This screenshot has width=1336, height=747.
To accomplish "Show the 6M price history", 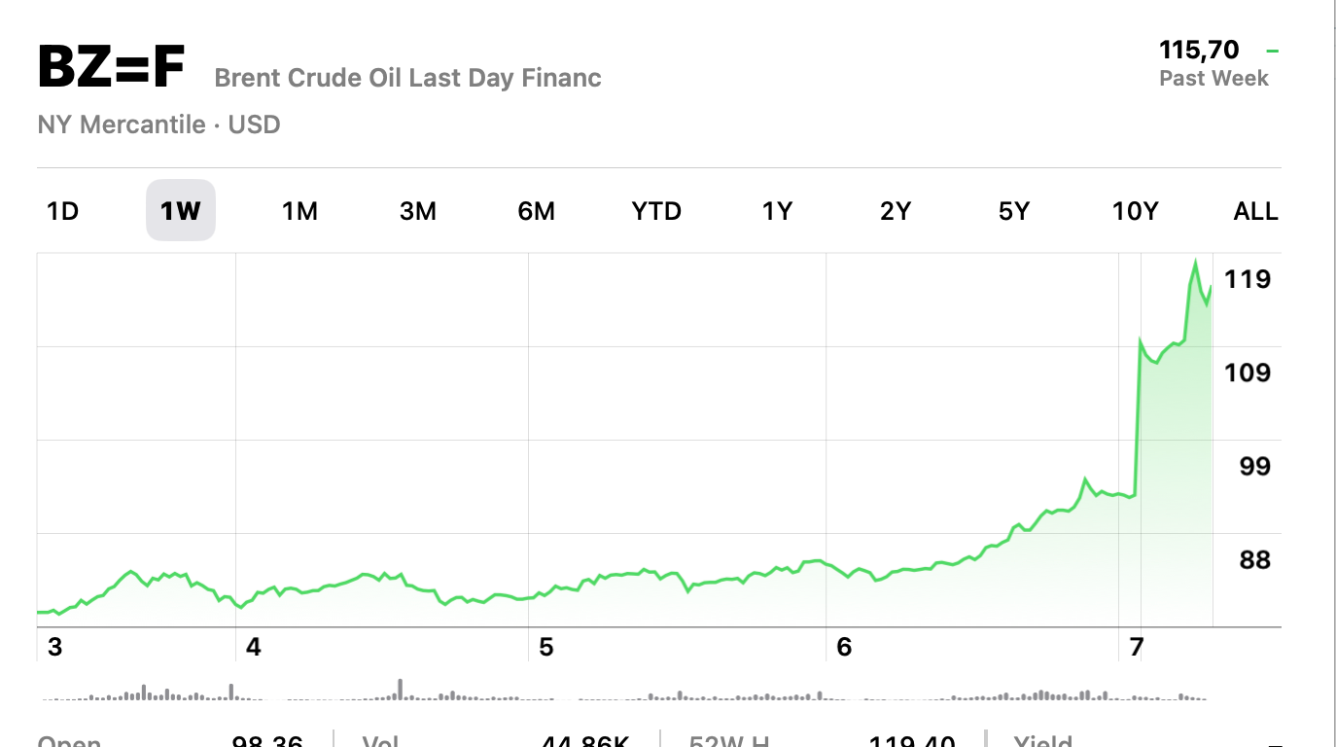I will point(537,211).
